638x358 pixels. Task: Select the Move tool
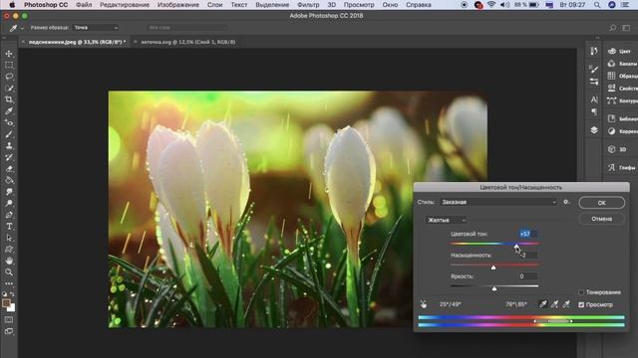pyautogui.click(x=9, y=53)
